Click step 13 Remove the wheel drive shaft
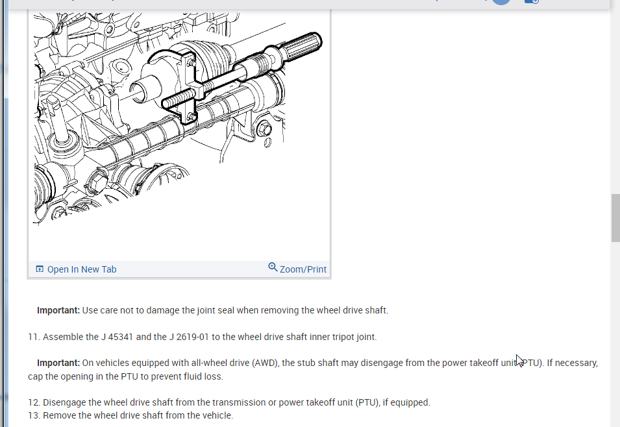Viewport: 620px width, 427px height. click(130, 415)
